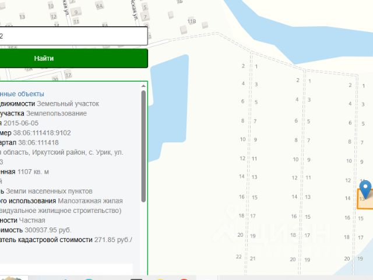Image resolution: width=373 pixels, height=280 pixels.
Task: Click the cadastral value 300937.95 руб.
Action: 48,230
